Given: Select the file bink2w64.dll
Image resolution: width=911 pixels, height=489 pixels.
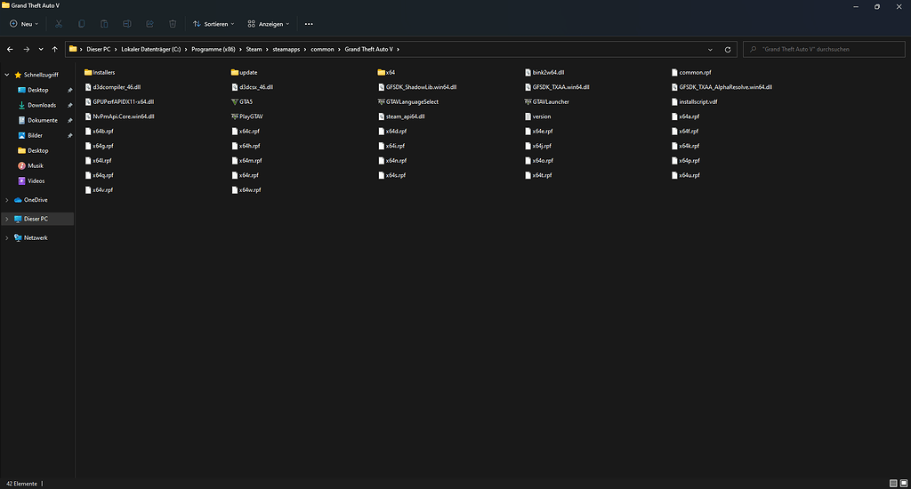Looking at the screenshot, I should (544, 73).
